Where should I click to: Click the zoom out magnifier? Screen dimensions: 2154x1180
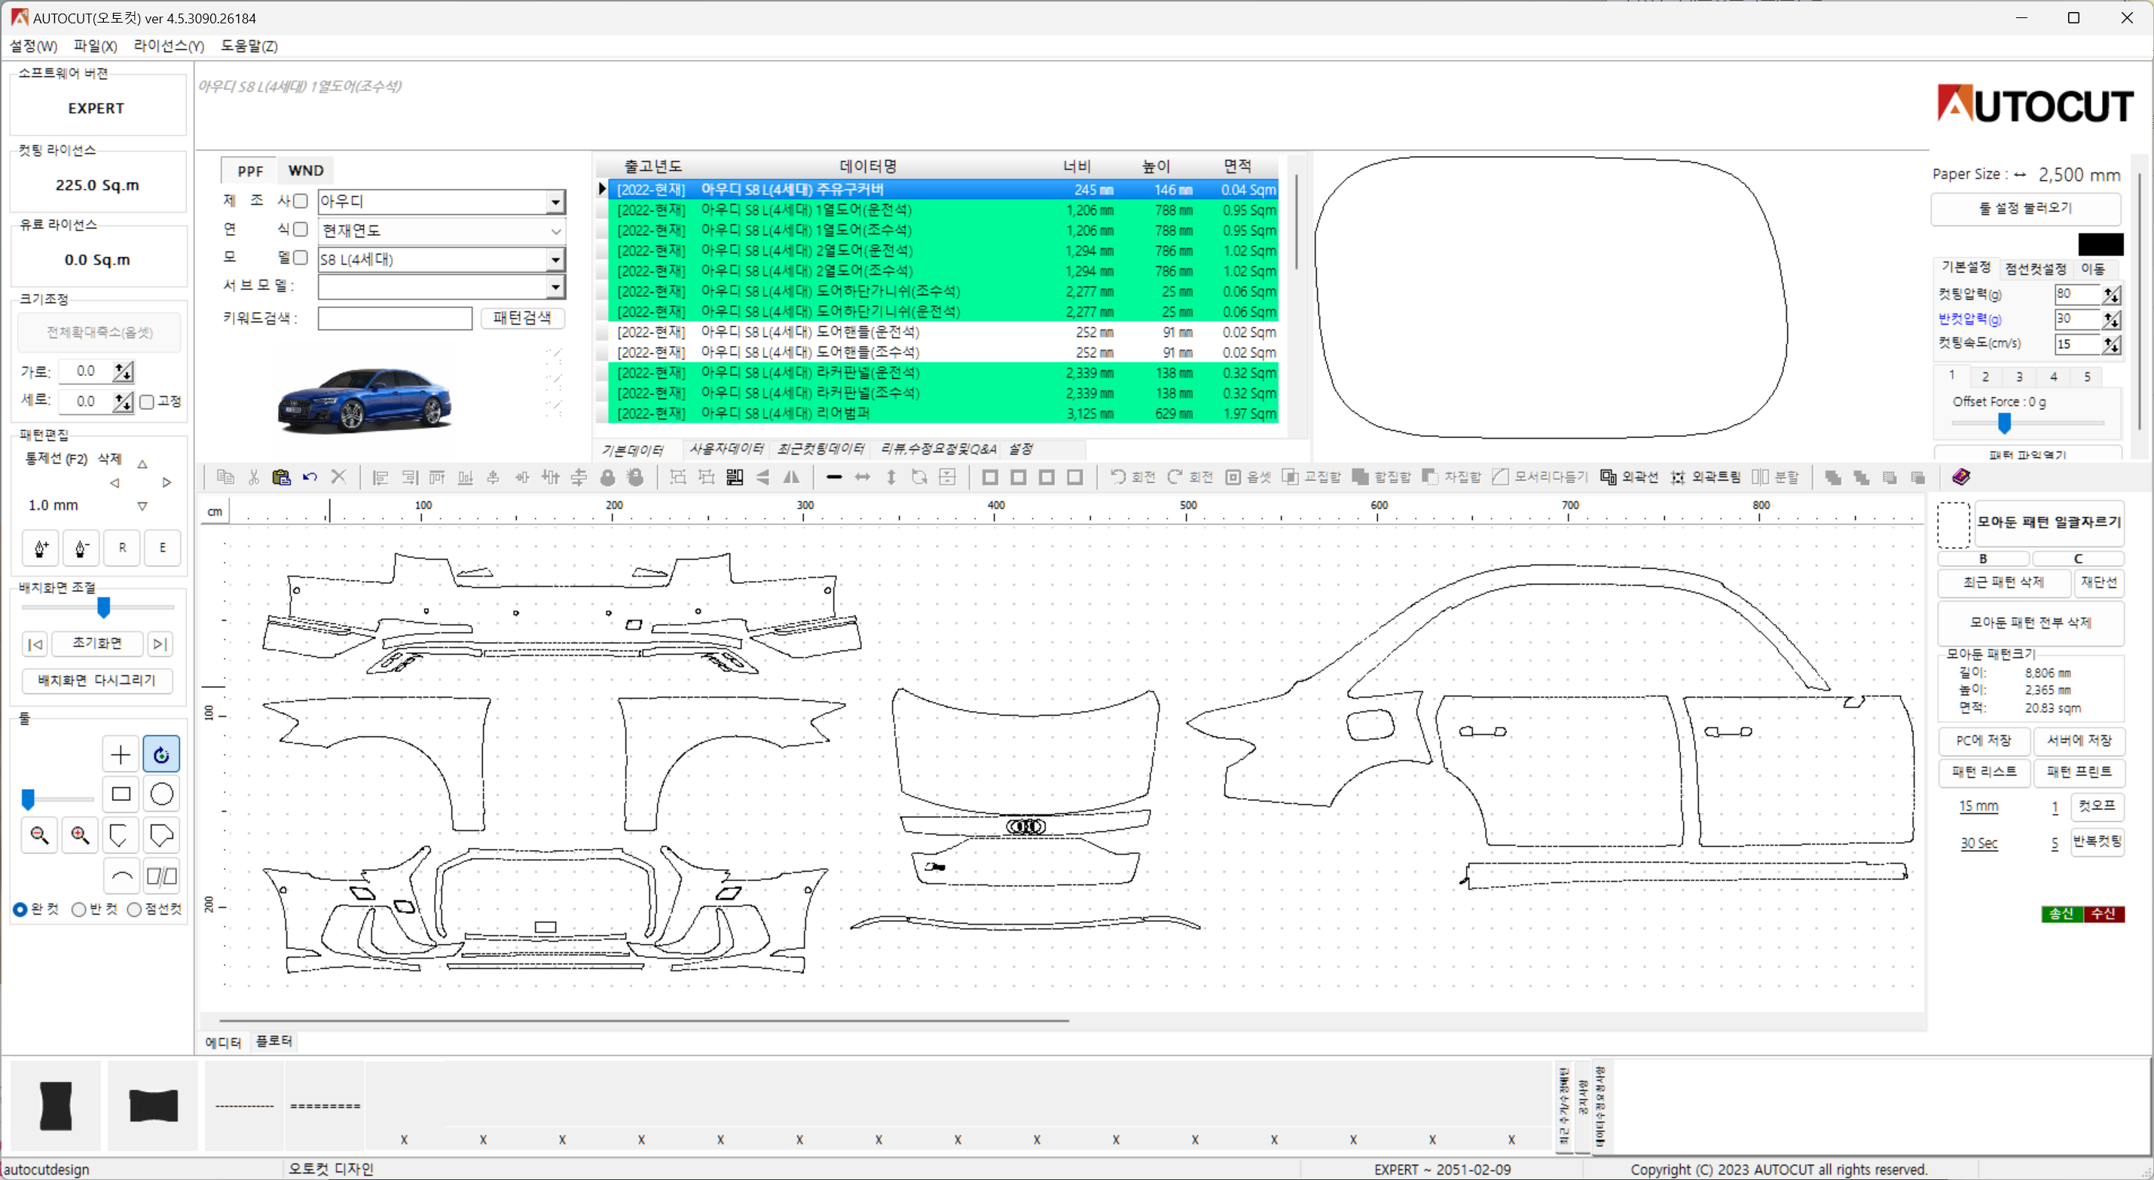pos(39,835)
